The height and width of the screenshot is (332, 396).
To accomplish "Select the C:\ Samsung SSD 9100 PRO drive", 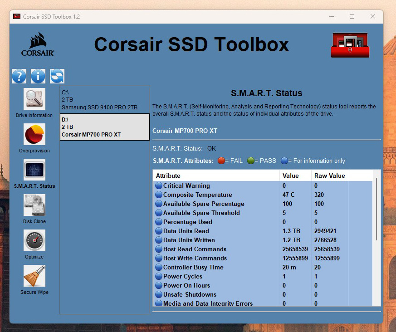I will (x=104, y=100).
